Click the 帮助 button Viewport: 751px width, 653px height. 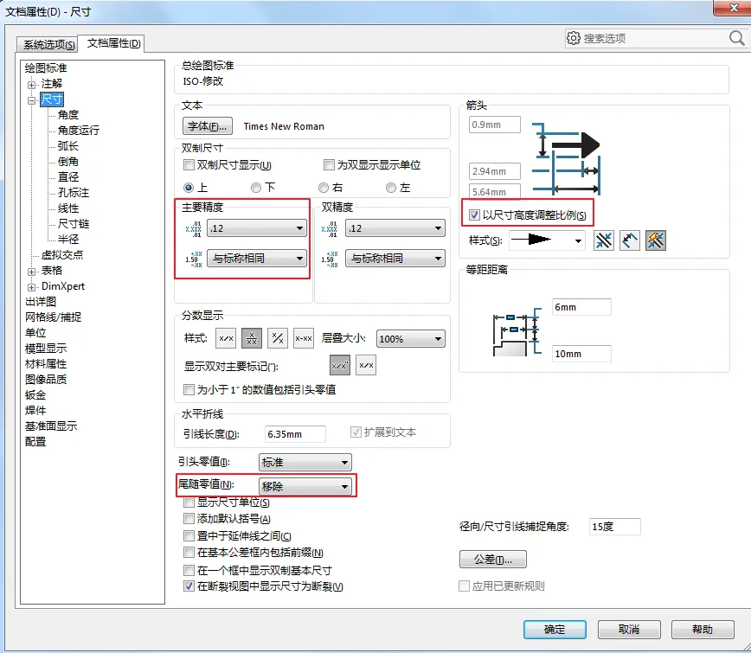coord(703,629)
